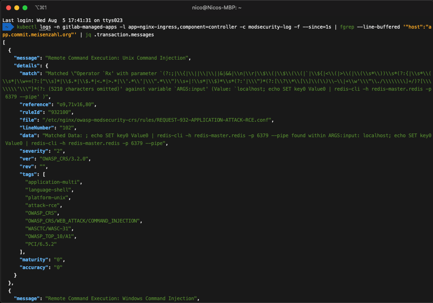433x303 pixels.
Task: Click the window title nico@Nicos-MBP
Action: tap(216, 7)
